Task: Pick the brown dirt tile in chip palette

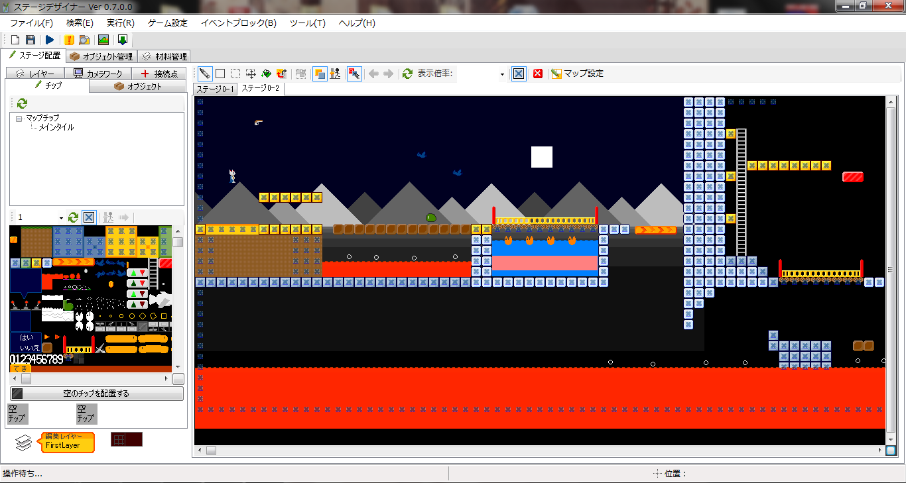Action: click(x=36, y=241)
